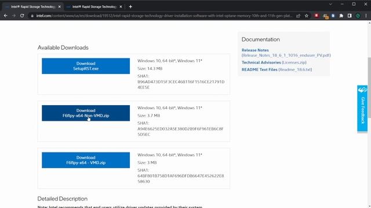
Task: Download SetupRST.exe
Action: [86, 66]
